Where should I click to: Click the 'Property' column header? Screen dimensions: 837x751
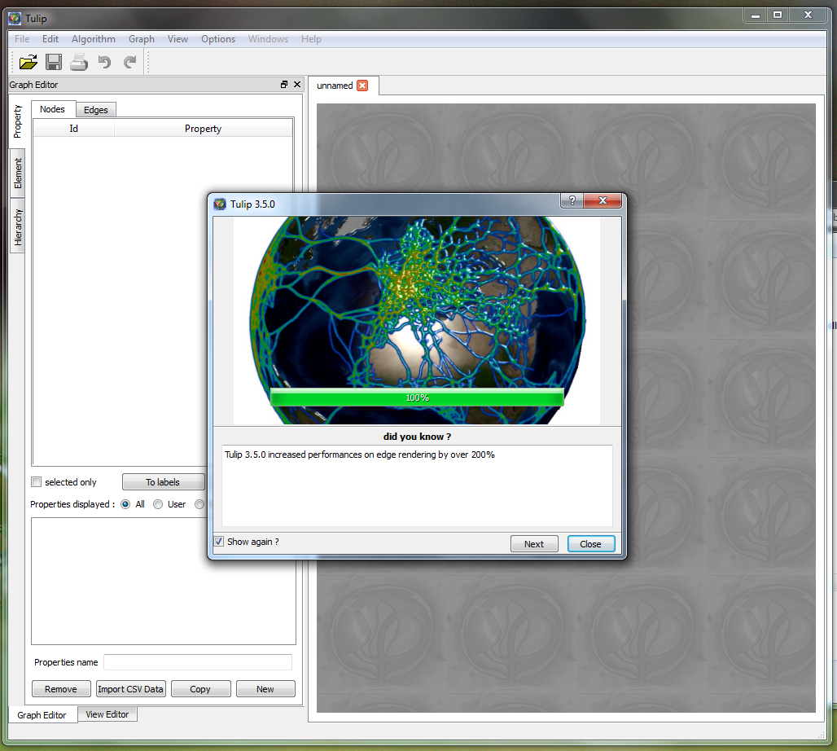pyautogui.click(x=203, y=129)
